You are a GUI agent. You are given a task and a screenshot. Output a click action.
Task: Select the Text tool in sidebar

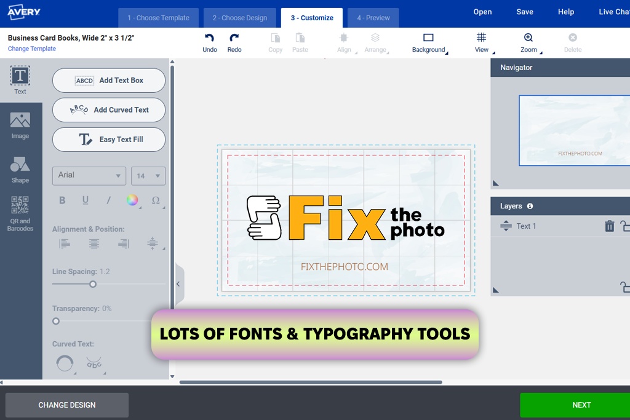pos(20,80)
